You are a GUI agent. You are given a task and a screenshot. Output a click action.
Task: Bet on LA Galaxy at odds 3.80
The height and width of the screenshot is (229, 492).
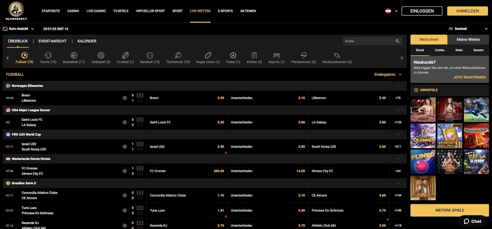(349, 122)
